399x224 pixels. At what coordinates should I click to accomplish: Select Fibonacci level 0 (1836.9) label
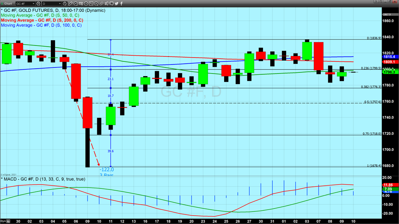(x=374, y=38)
